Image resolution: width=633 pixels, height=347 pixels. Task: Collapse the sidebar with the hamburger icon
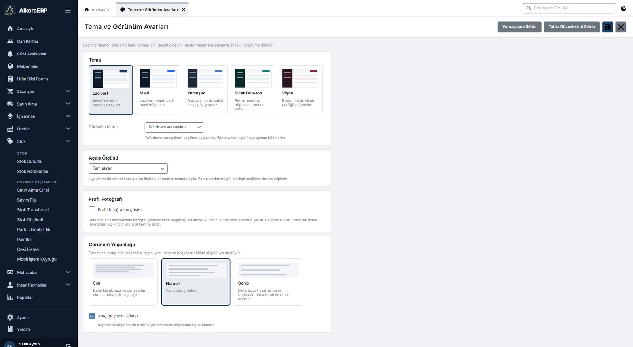pos(68,11)
